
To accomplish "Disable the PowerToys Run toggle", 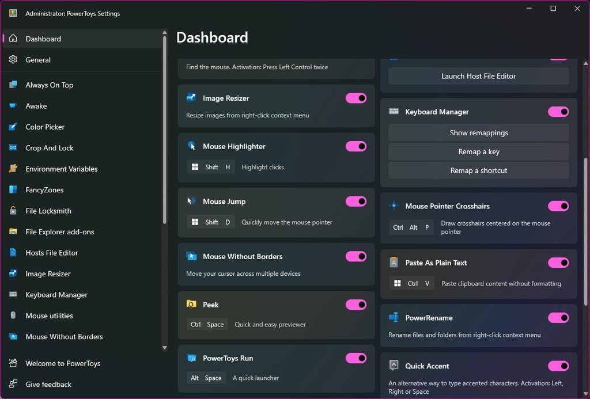I will (355, 358).
